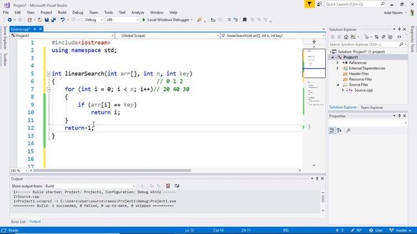Image resolution: width=417 pixels, height=234 pixels.
Task: Expand the External Dependencies node
Action: click(x=338, y=68)
